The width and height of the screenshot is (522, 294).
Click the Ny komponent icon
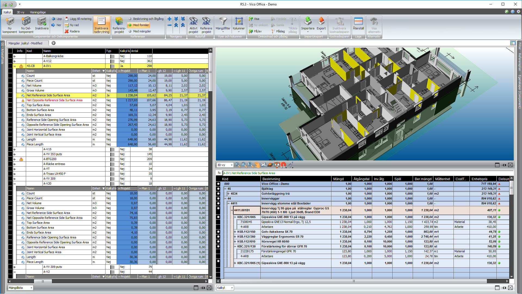click(x=10, y=22)
